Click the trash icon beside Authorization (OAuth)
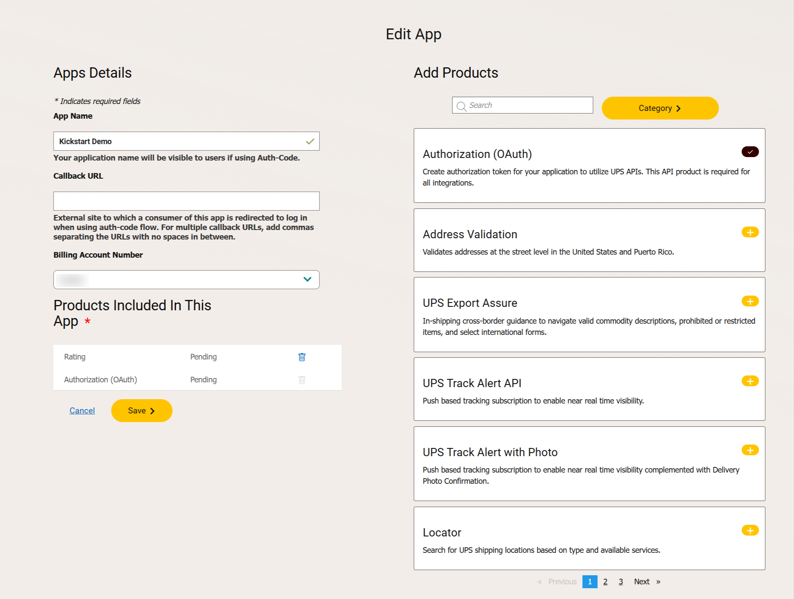Screen dimensions: 794x599 [302, 380]
